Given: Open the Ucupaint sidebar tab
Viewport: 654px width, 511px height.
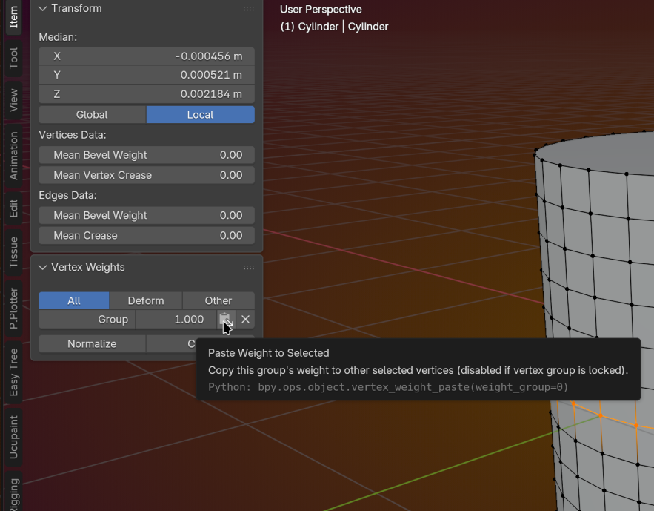Looking at the screenshot, I should coord(13,438).
